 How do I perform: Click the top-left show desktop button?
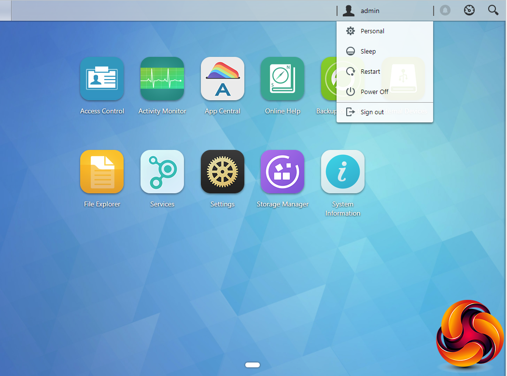[x=5, y=10]
